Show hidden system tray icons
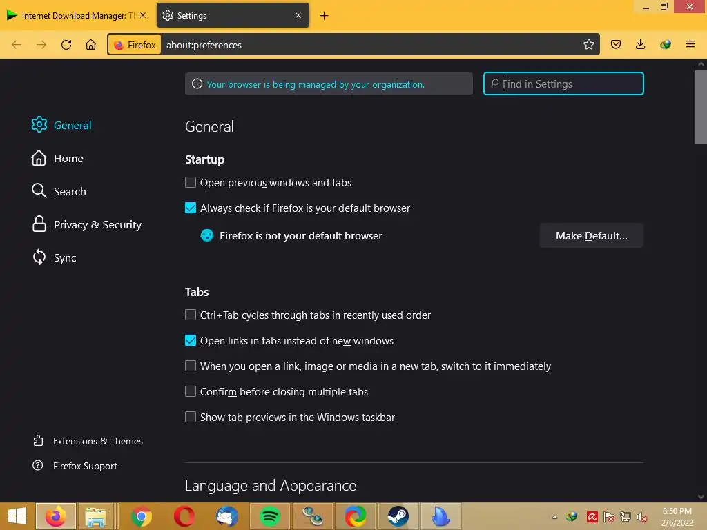This screenshot has height=530, width=707. tap(554, 517)
